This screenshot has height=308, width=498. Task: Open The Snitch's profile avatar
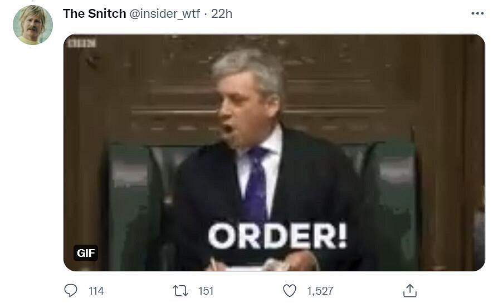(x=33, y=24)
